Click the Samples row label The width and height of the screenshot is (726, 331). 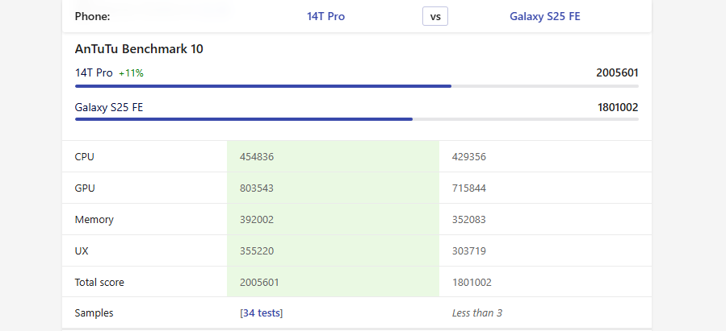click(94, 313)
